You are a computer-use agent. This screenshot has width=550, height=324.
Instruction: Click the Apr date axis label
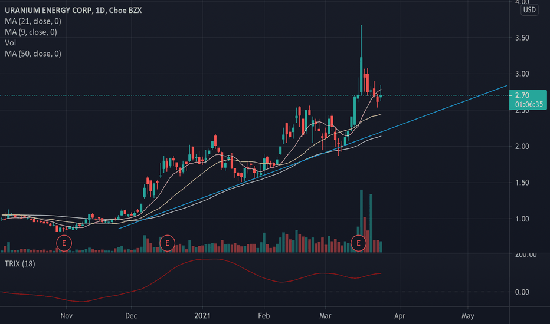coord(400,316)
